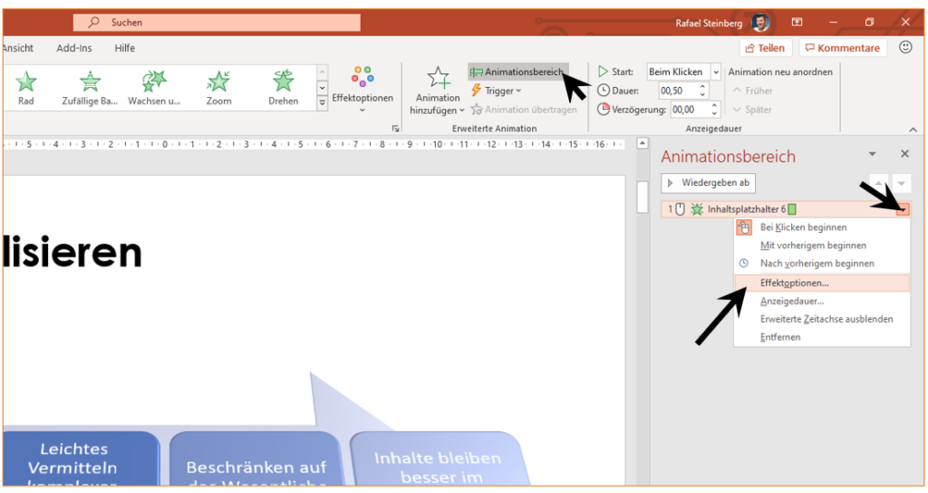Click the Leichtes Vermitteln shape
928x493 pixels.
80,459
